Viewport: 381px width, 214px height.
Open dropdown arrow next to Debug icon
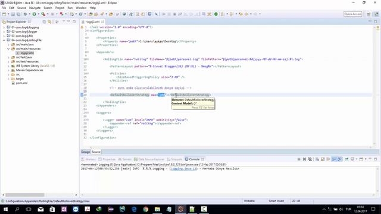[x=29, y=14]
